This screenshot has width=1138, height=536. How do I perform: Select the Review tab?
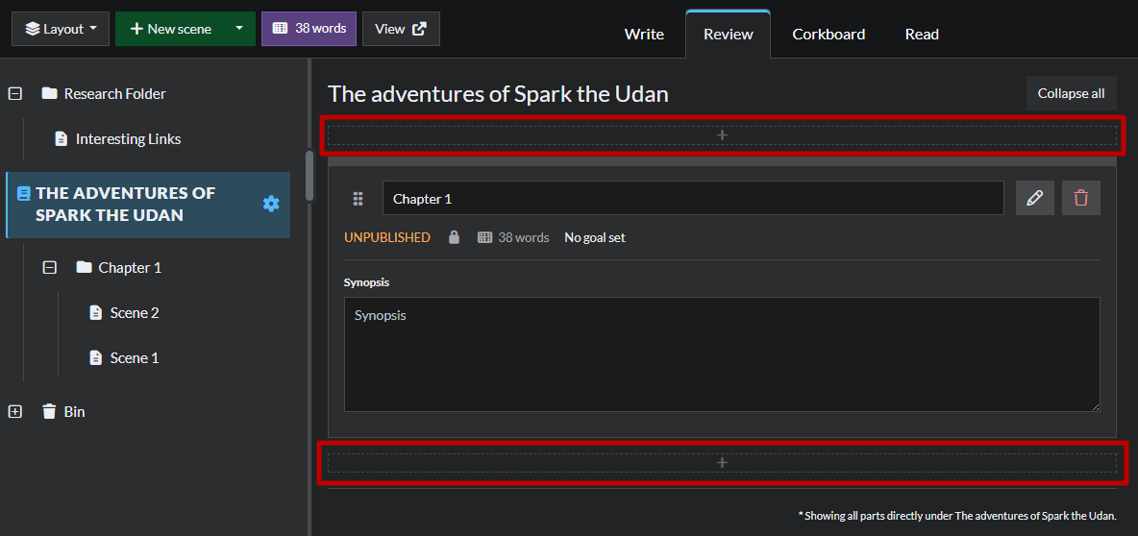tap(728, 34)
